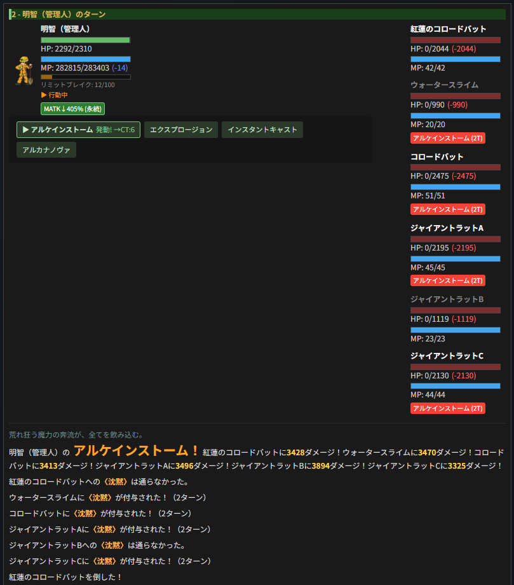Click the player's green HP bar

85,40
